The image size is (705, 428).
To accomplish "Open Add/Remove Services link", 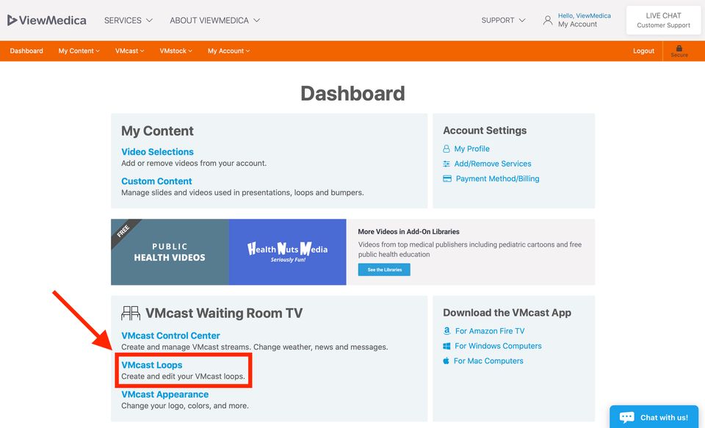I will pos(492,164).
